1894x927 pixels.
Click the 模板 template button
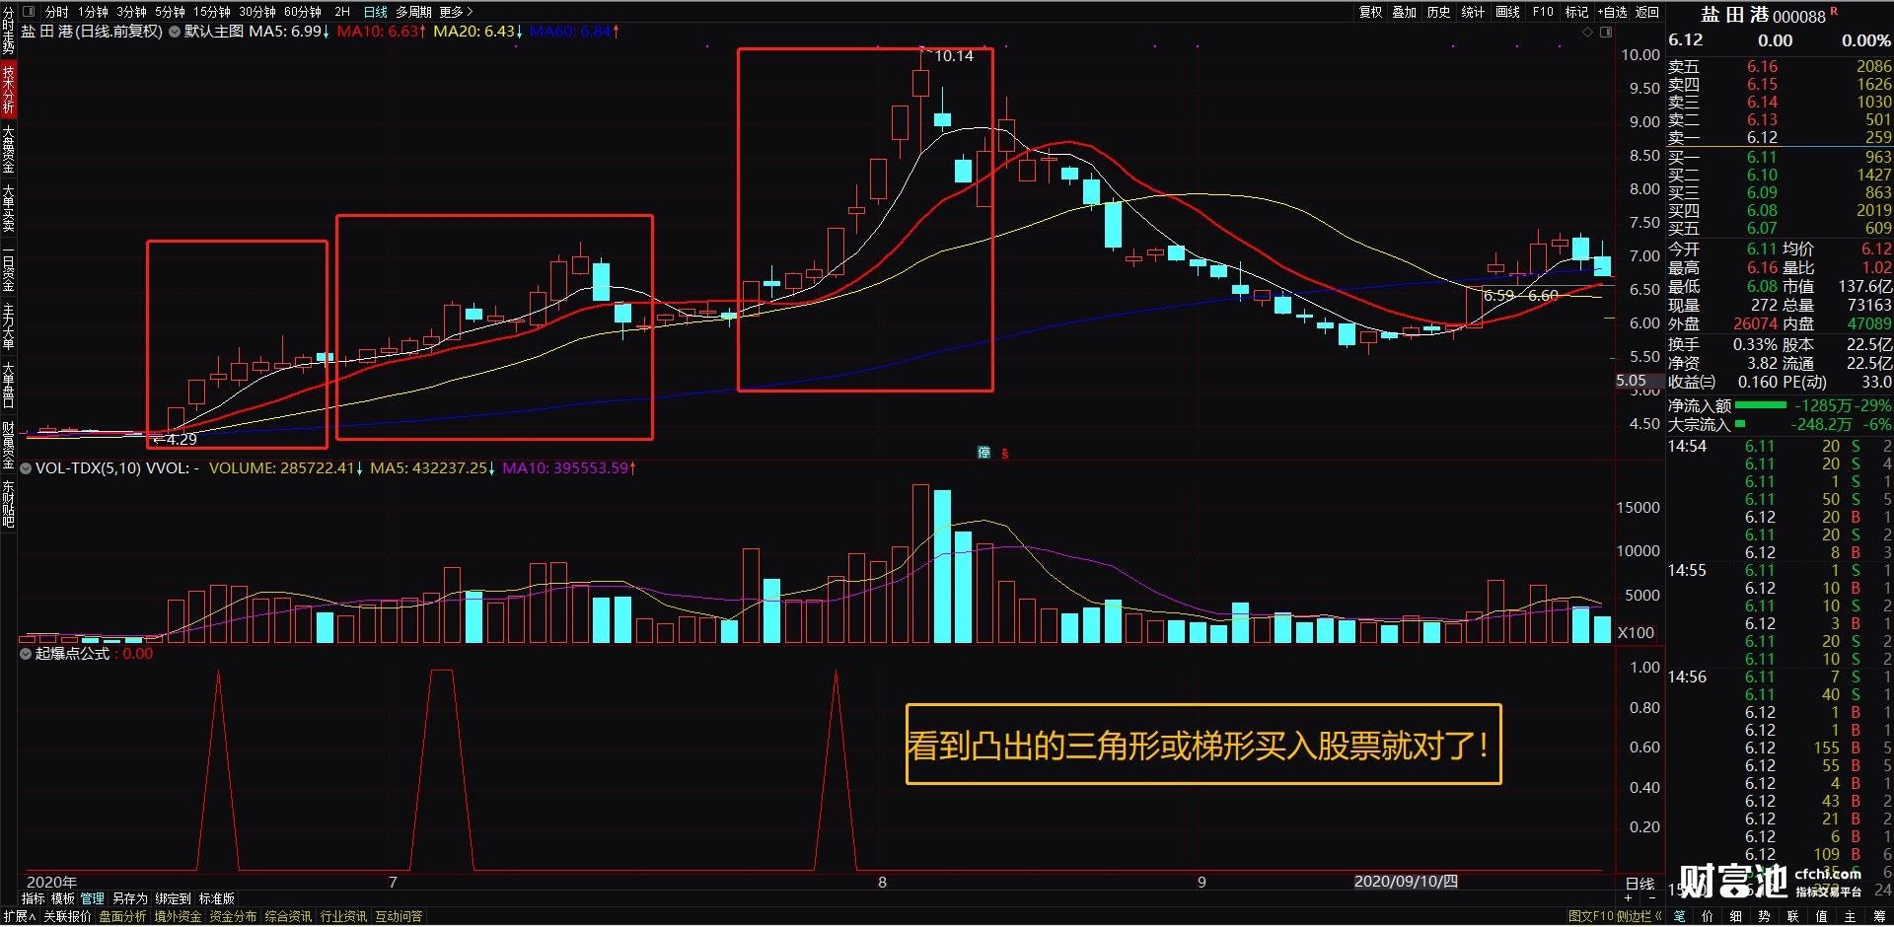[x=63, y=898]
